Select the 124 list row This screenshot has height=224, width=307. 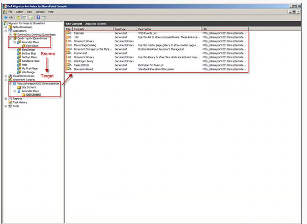pos(157,37)
